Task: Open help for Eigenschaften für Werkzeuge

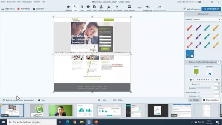Action: click(219, 62)
